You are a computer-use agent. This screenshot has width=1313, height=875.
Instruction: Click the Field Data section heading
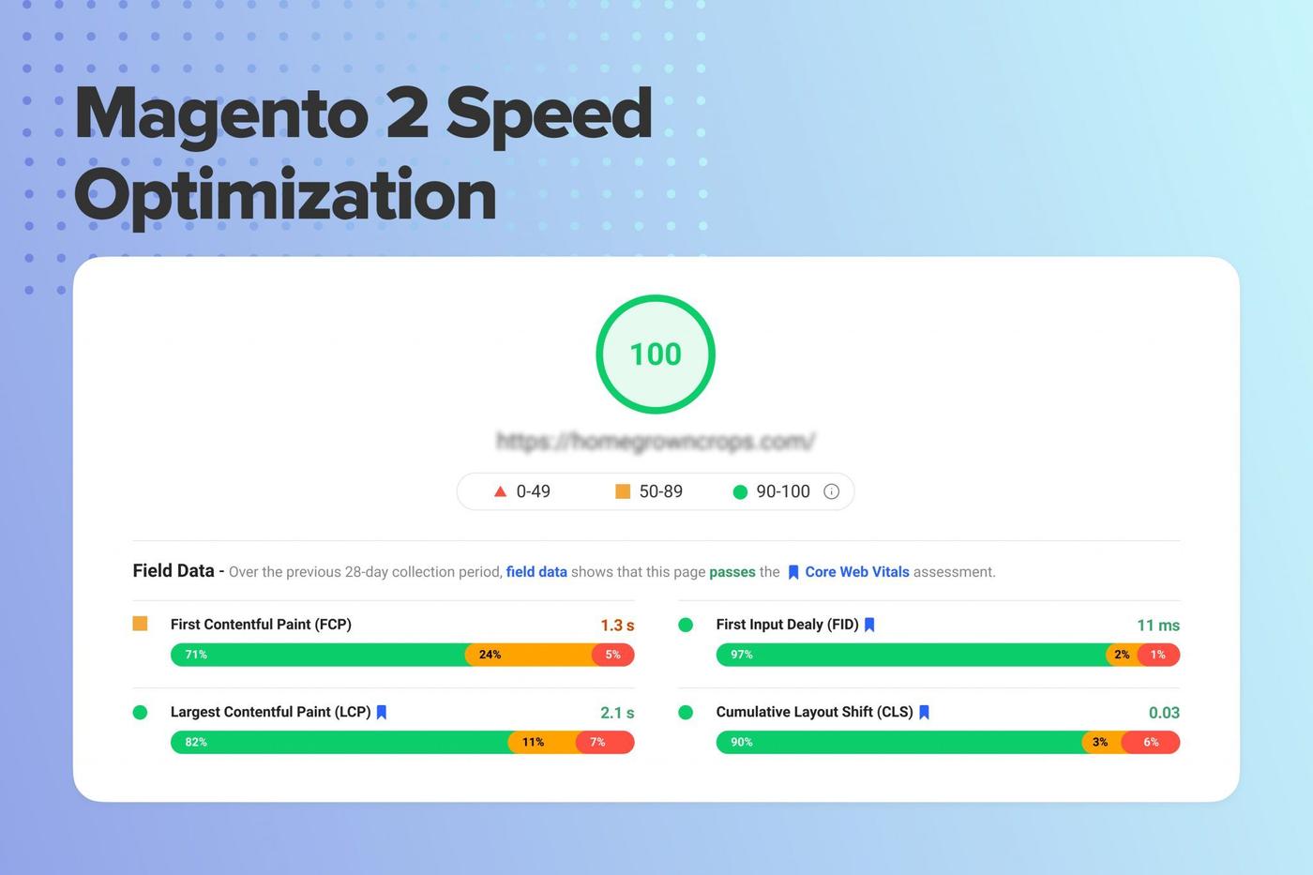(x=174, y=570)
